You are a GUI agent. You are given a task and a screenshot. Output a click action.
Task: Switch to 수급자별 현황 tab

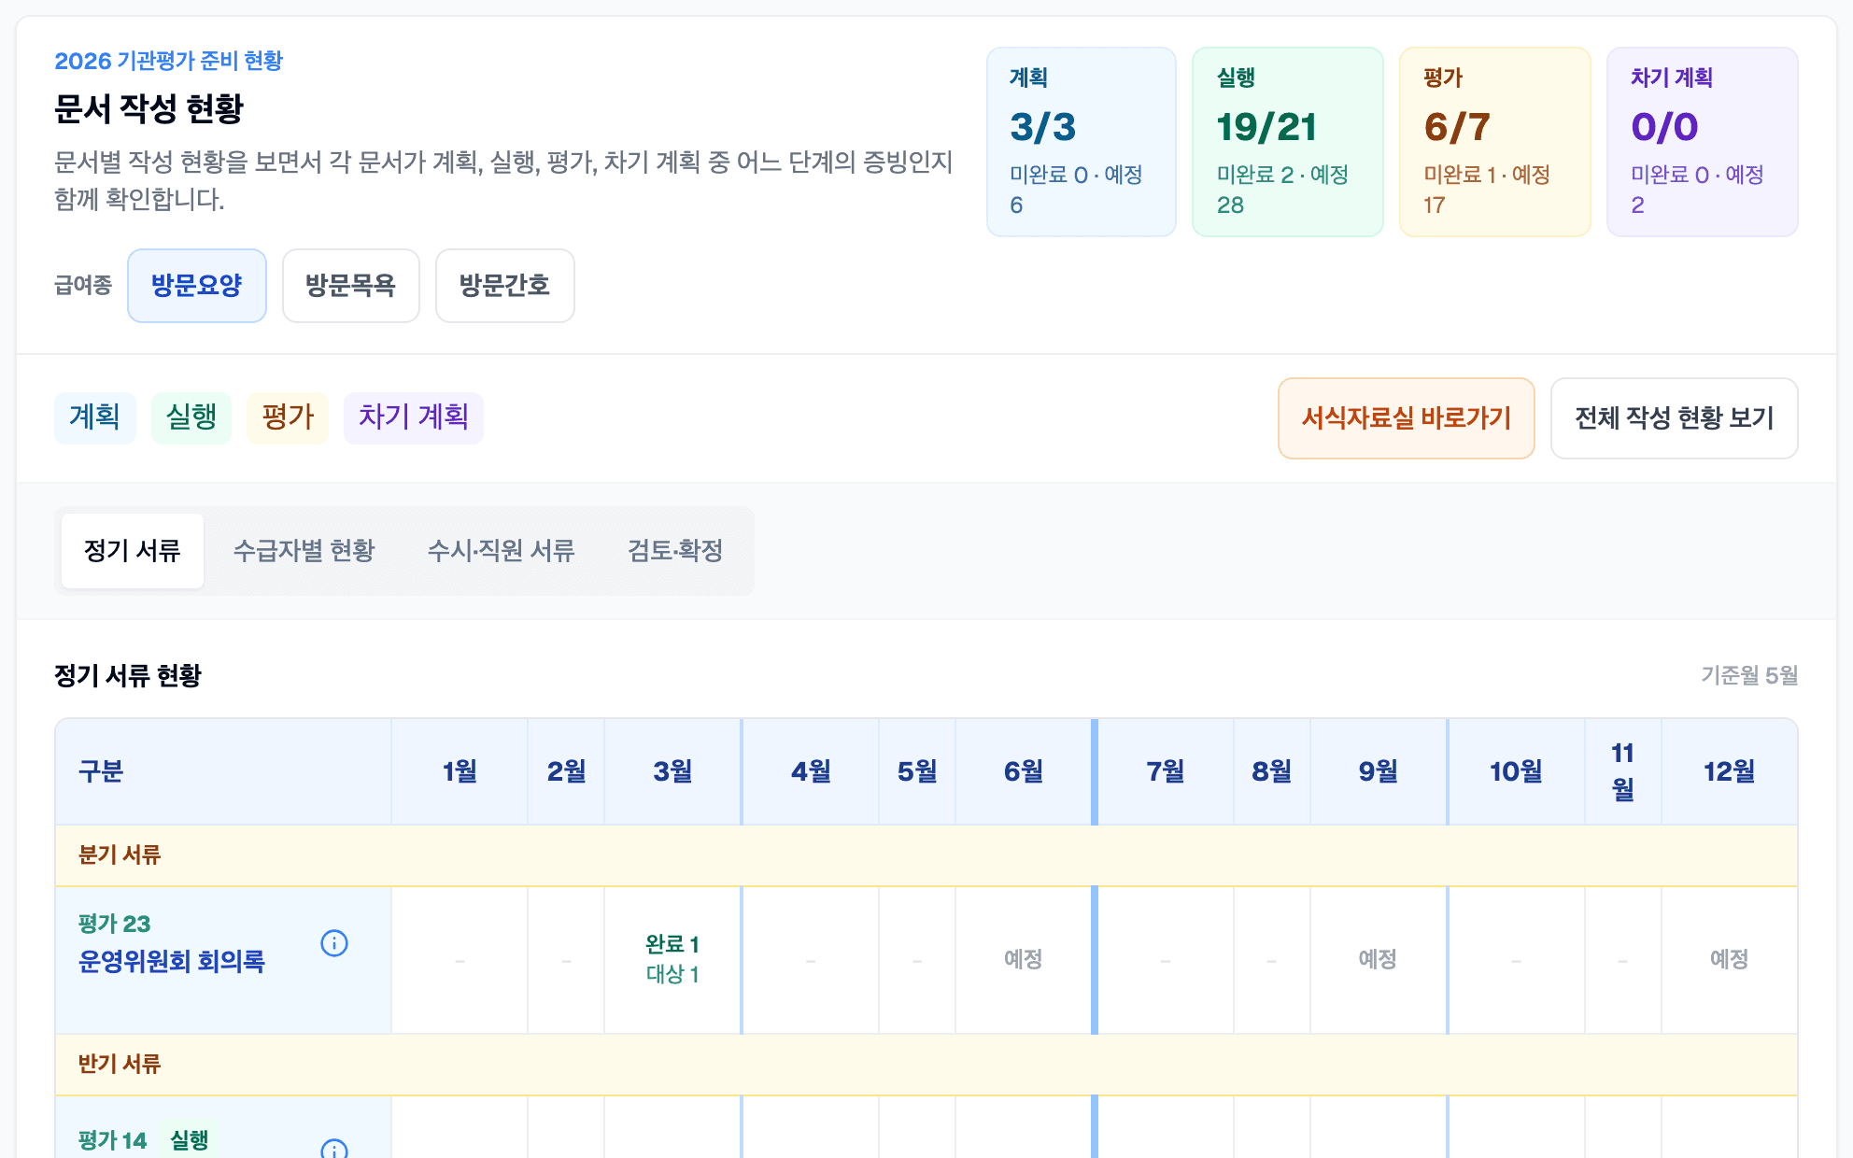tap(304, 551)
